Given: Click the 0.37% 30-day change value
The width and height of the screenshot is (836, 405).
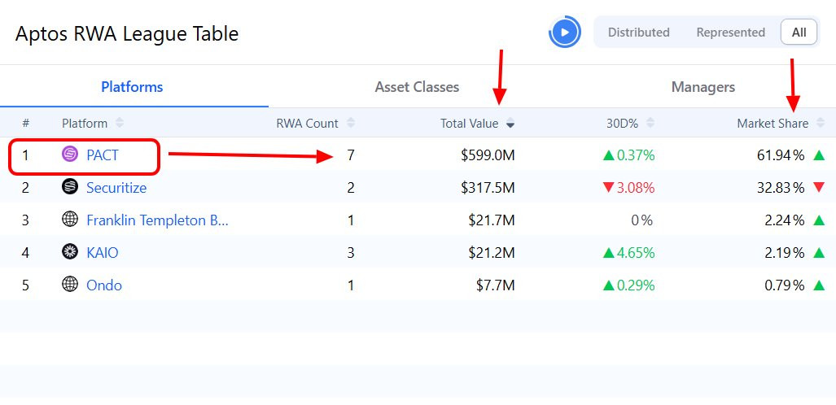Looking at the screenshot, I should coord(636,155).
